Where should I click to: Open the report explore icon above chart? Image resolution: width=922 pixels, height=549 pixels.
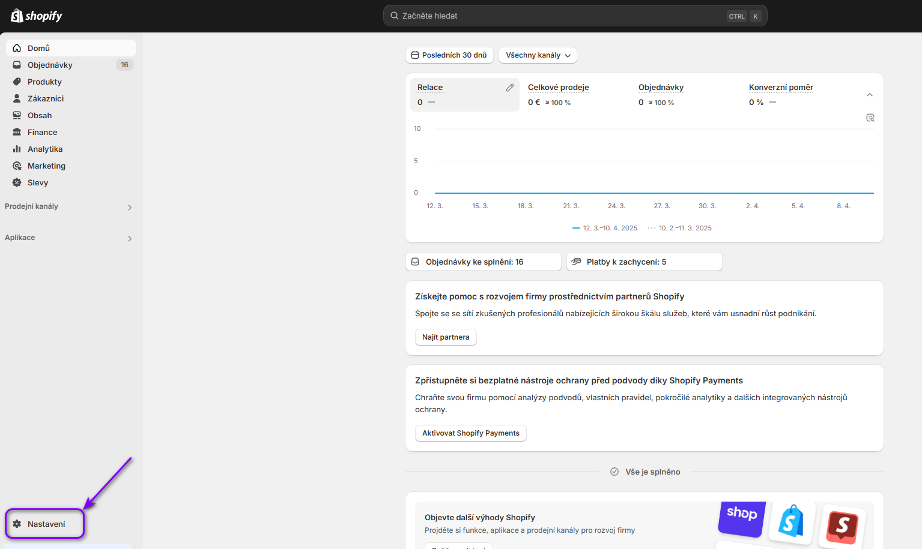pyautogui.click(x=870, y=118)
